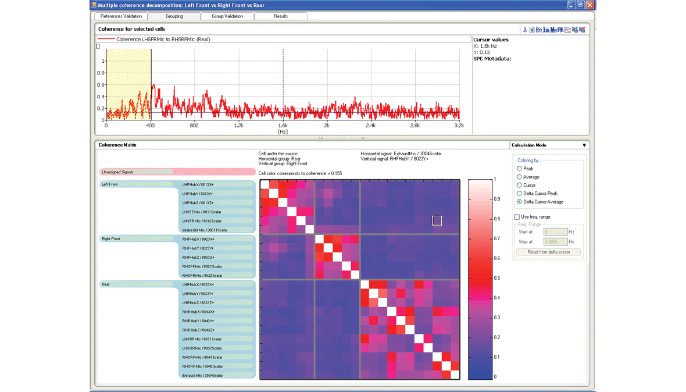Select the Cut icon in the coherence toolbar
The height and width of the screenshot is (392, 686).
(526, 28)
